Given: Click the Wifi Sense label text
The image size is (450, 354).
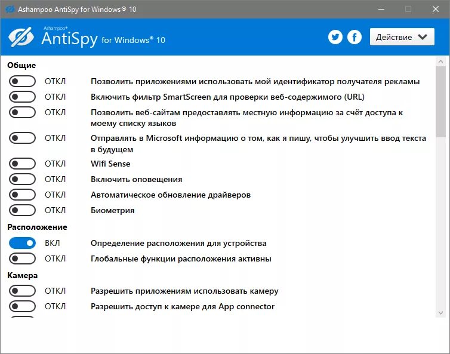Looking at the screenshot, I should (x=110, y=164).
